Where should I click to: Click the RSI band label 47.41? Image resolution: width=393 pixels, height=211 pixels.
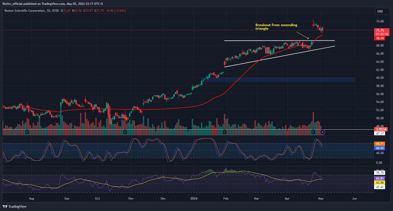tap(380, 187)
